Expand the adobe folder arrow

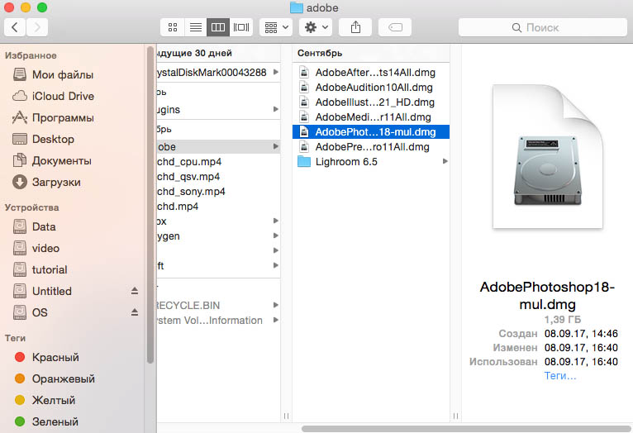click(276, 146)
